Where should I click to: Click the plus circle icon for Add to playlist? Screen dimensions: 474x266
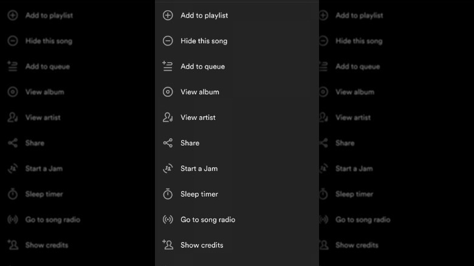[x=168, y=15]
